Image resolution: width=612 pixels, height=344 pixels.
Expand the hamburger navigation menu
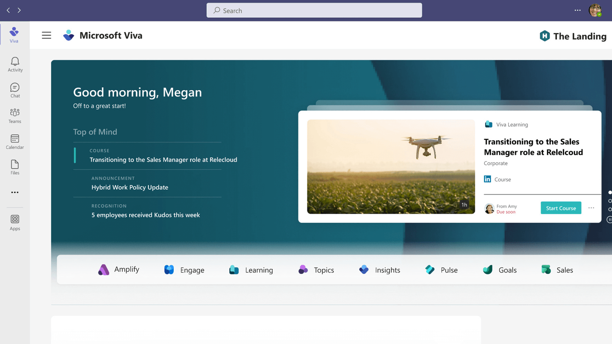click(46, 35)
